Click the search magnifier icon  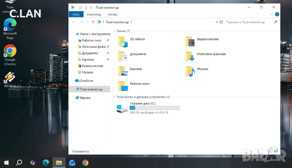[276, 22]
